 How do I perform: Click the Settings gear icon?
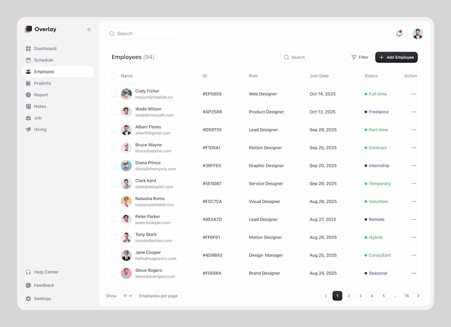point(28,299)
